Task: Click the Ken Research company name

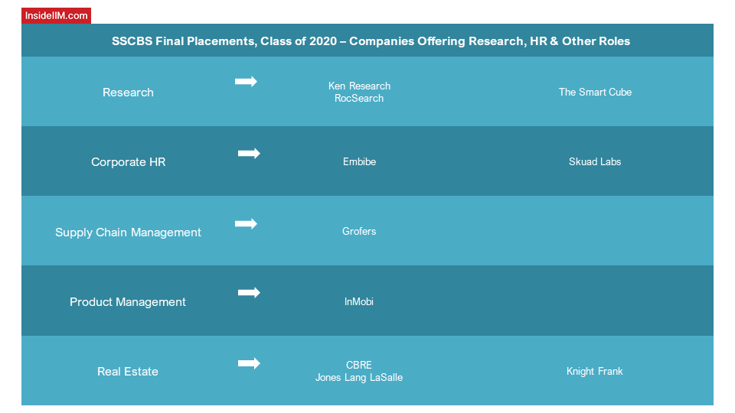Action: tap(360, 86)
